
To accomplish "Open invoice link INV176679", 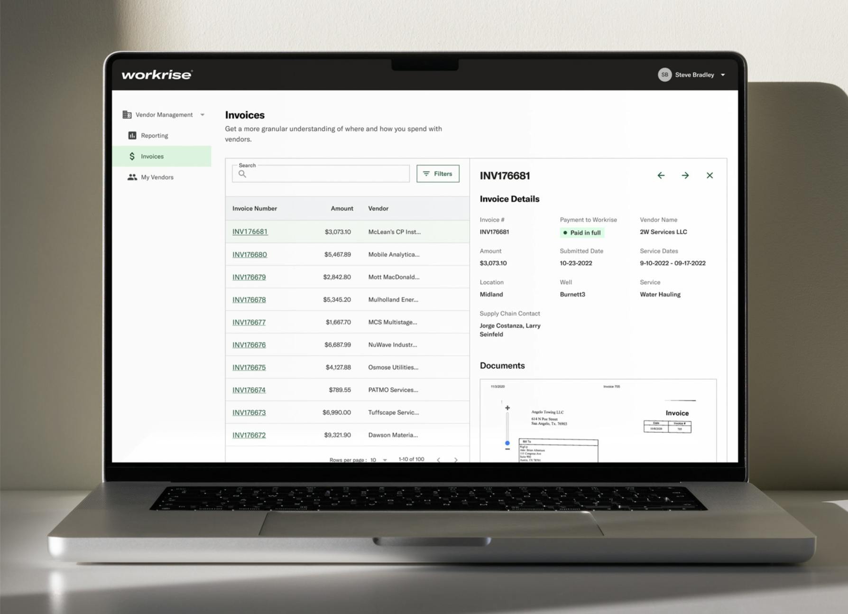I will tap(249, 277).
